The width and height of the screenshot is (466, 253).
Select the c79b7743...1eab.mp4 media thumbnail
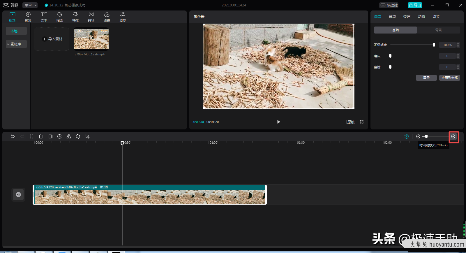pos(91,39)
